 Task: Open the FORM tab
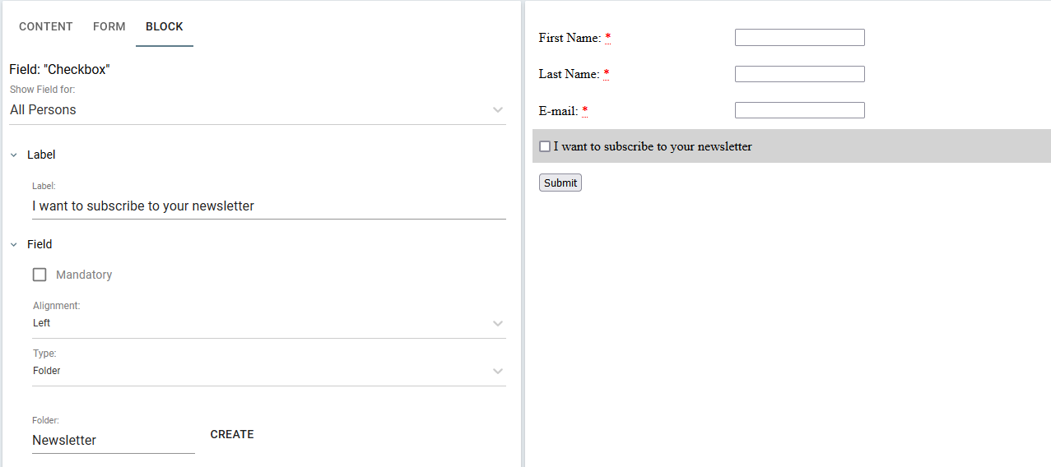click(x=109, y=26)
